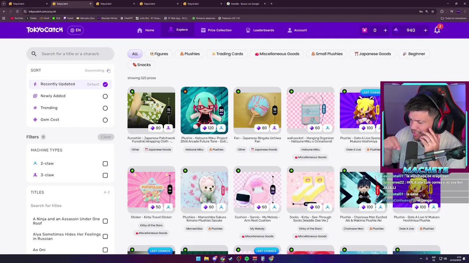469x263 pixels.
Task: Filter by the Plushies category tab
Action: tap(189, 54)
